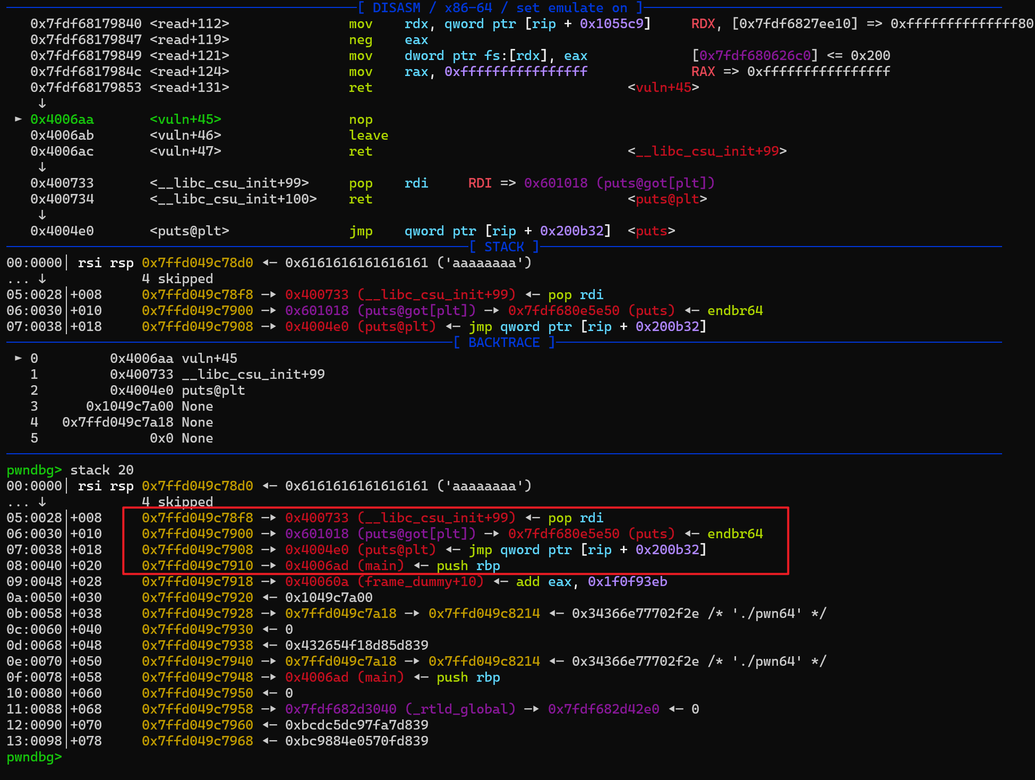Viewport: 1035px width, 780px height.
Task: Click the BACKTRACE section header
Action: (503, 342)
